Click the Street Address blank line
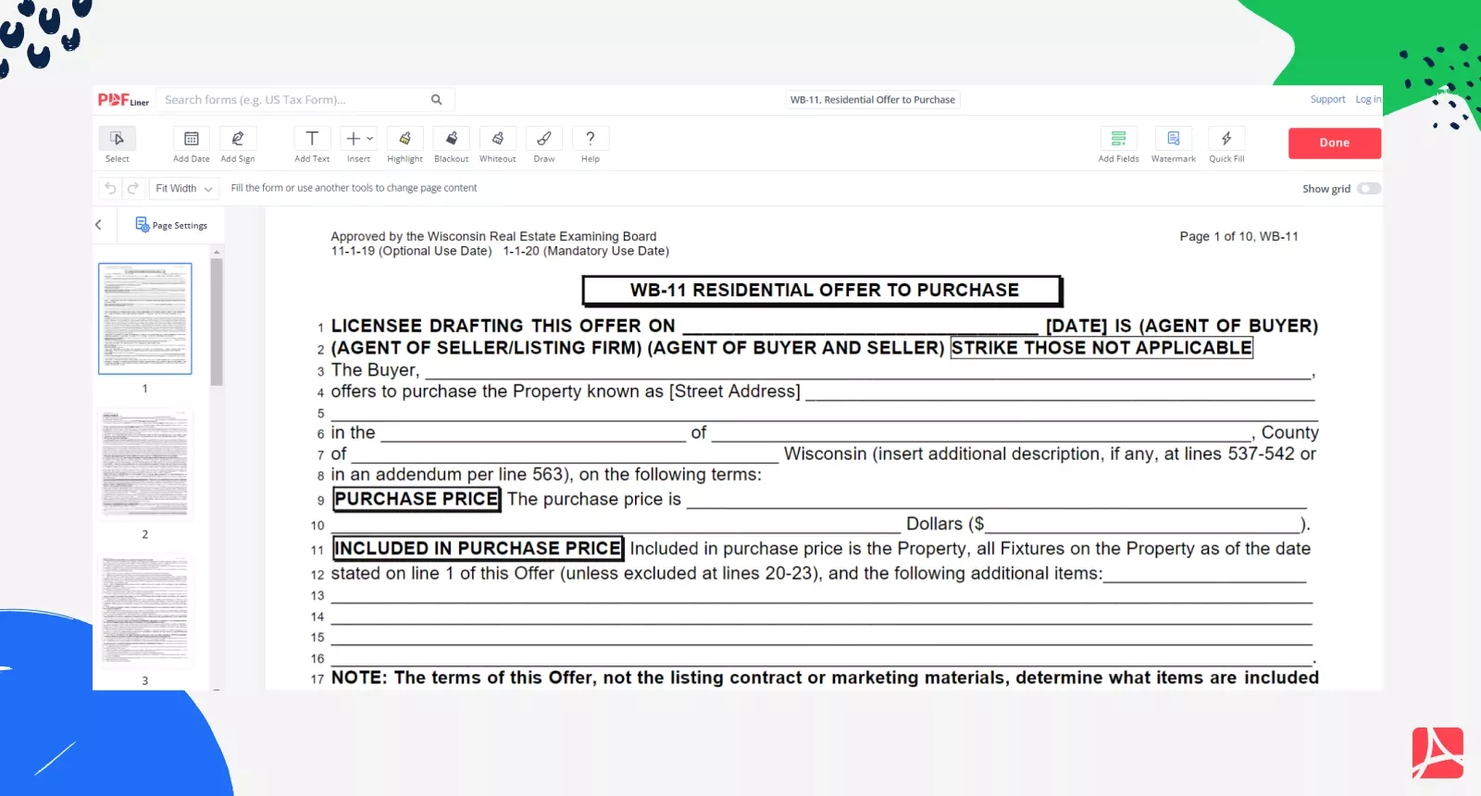Image resolution: width=1481 pixels, height=796 pixels. click(1061, 392)
